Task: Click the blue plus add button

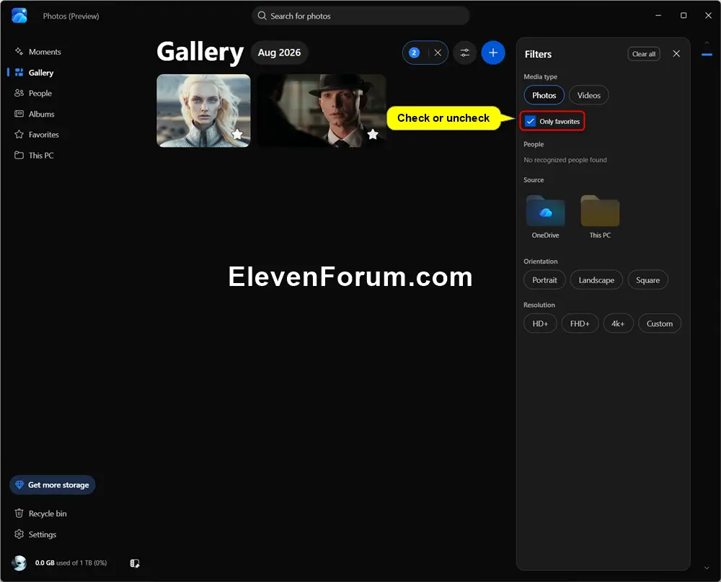Action: [x=493, y=53]
